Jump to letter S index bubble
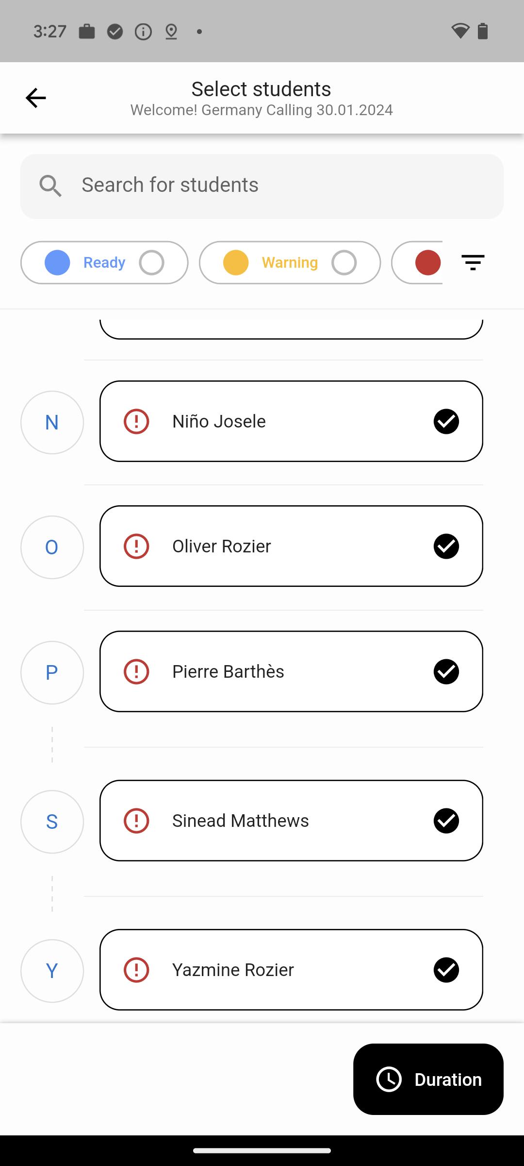The width and height of the screenshot is (524, 1166). 52,822
